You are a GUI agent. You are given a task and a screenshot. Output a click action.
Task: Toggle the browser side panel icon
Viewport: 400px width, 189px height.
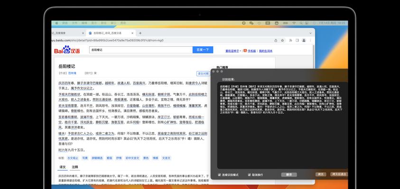click(x=297, y=40)
